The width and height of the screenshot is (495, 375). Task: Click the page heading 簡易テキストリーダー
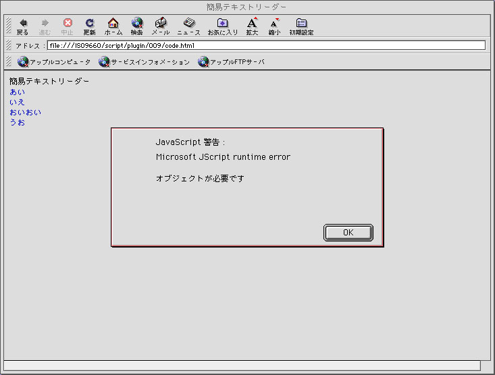(49, 82)
